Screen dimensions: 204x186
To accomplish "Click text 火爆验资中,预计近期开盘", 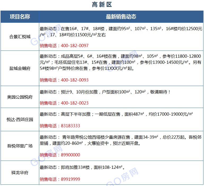I will point(113,143).
